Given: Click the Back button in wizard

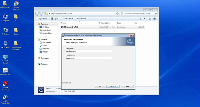Looking at the screenshot, I should (x=100, y=86).
